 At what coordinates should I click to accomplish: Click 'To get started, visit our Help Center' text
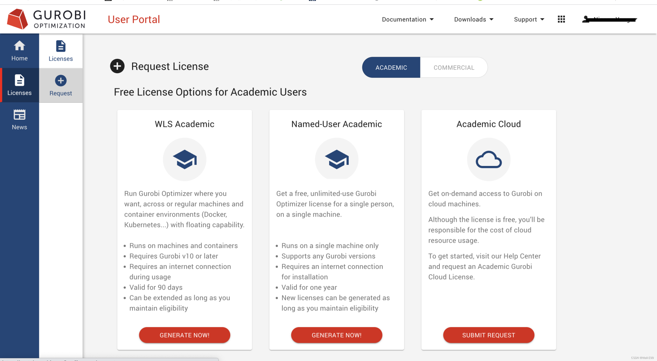485,267
